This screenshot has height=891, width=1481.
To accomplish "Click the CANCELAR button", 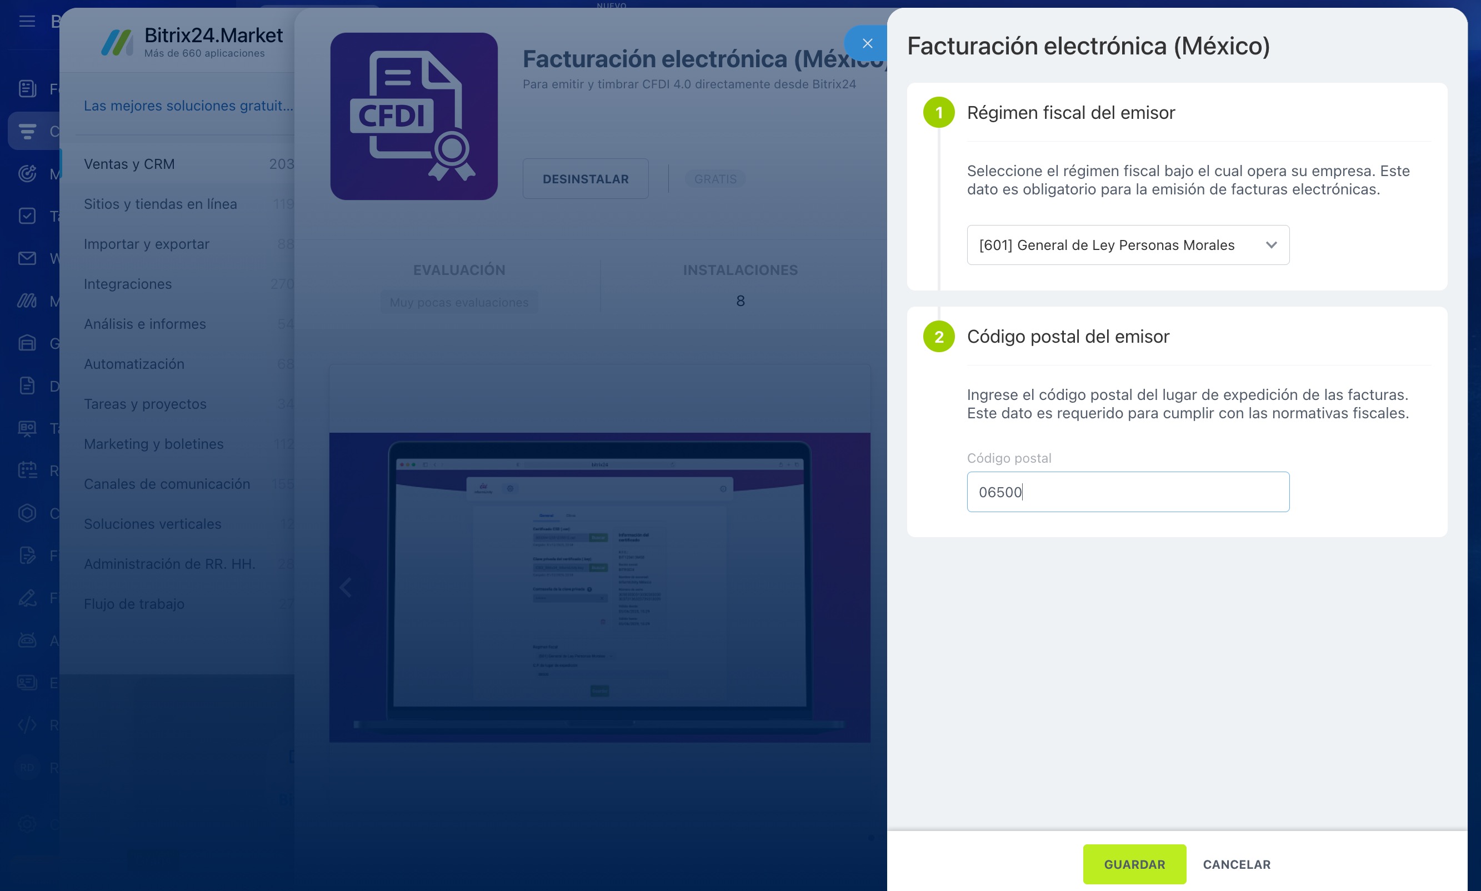I will (1236, 864).
